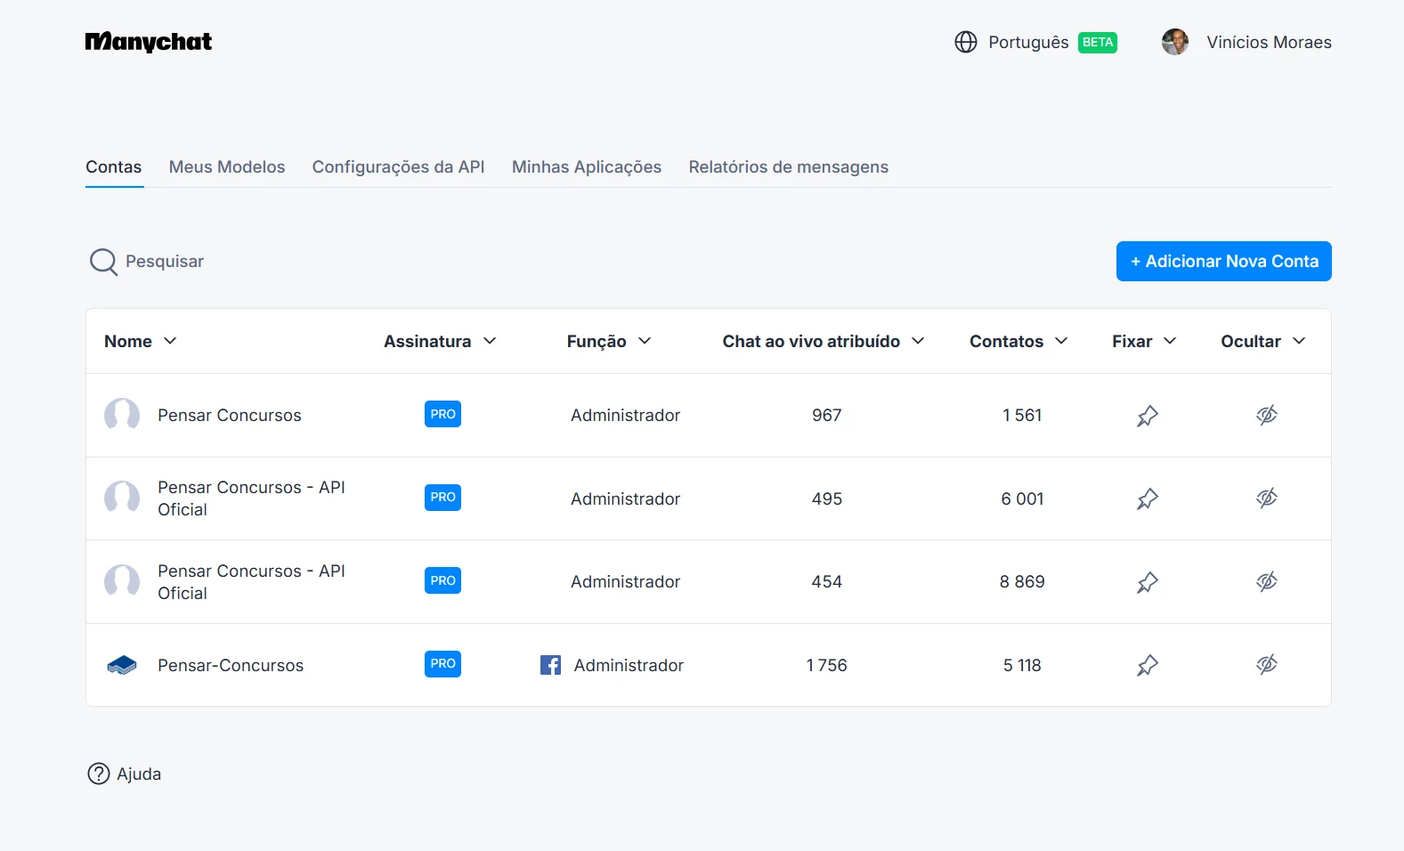Hide the account with 6 001 contacts
This screenshot has height=851, width=1404.
[1267, 498]
